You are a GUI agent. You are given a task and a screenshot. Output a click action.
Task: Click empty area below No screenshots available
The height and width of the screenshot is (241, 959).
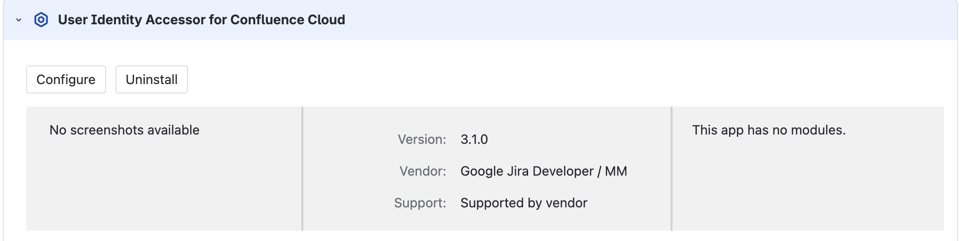tap(164, 187)
